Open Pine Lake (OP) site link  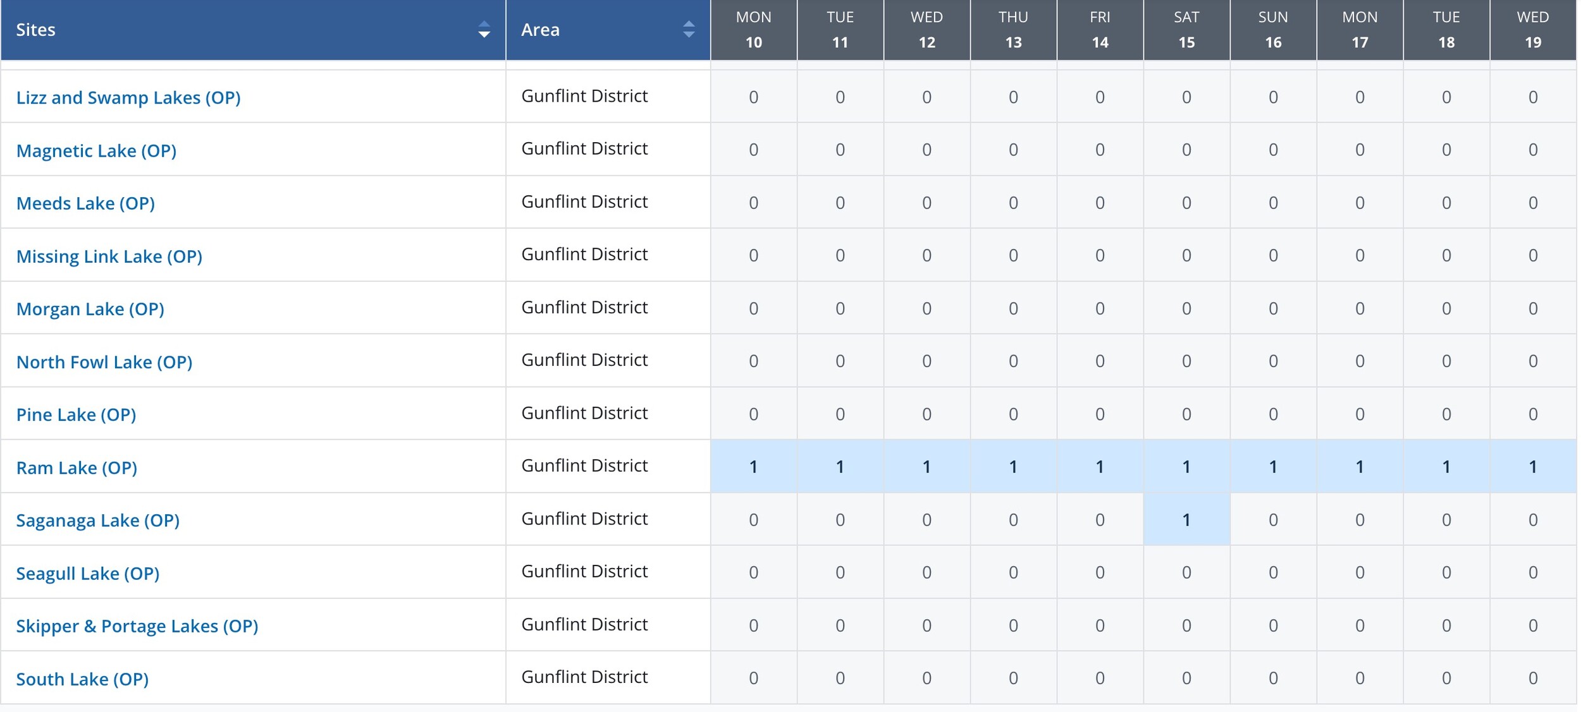76,414
